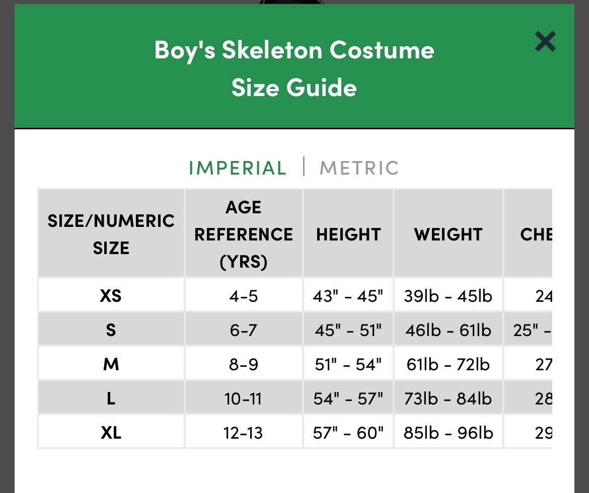Click the M size row label
The image size is (589, 493).
pos(111,364)
